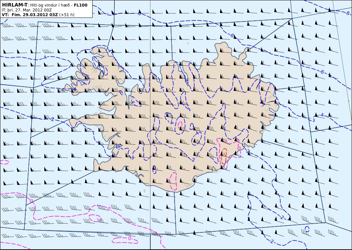
Task: Click the -8 isotherm label
Action: coord(348,13)
